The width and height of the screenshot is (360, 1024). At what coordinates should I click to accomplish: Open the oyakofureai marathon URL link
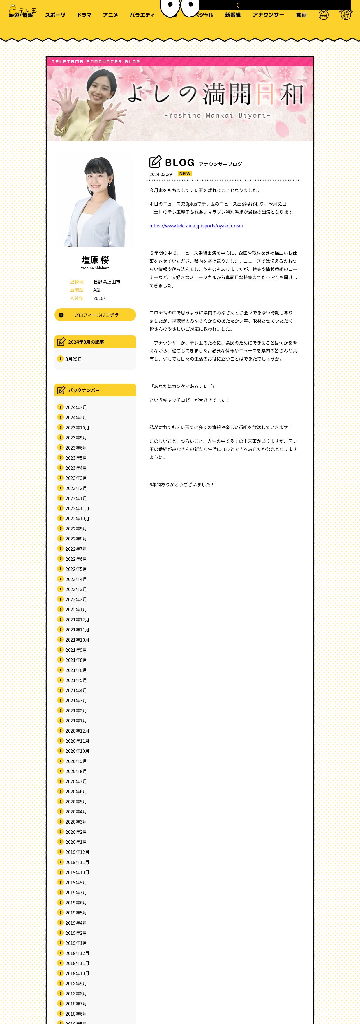click(196, 226)
